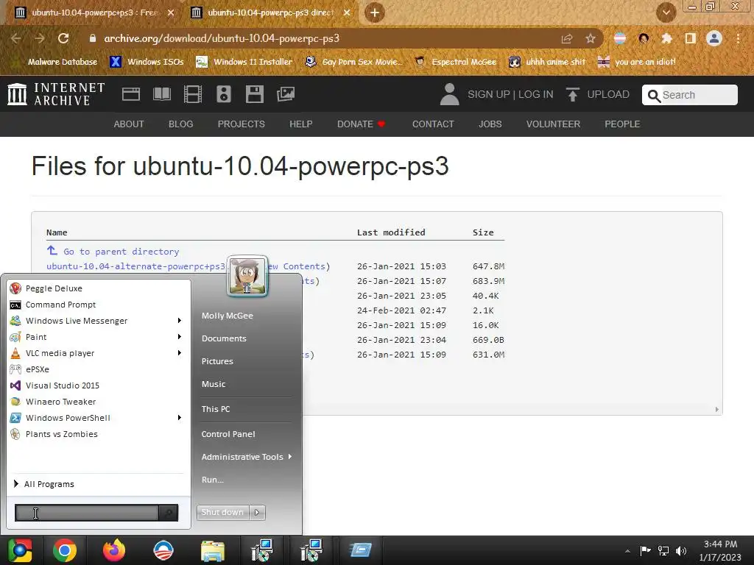The image size is (754, 565).
Task: Reload the page in Chrome
Action: [x=63, y=38]
